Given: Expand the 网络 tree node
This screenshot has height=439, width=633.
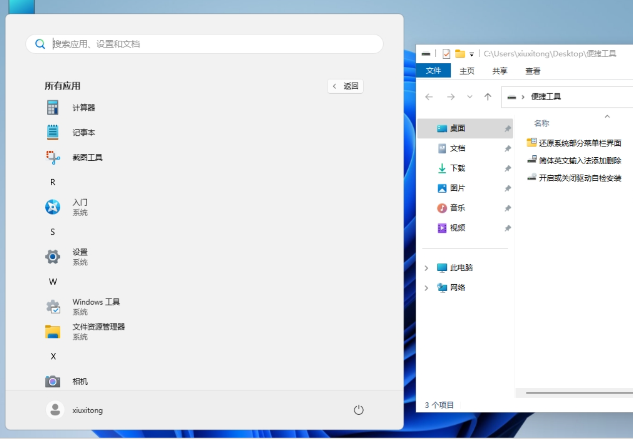Looking at the screenshot, I should point(426,288).
